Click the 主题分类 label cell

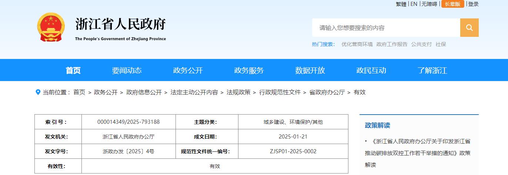coord(207,122)
